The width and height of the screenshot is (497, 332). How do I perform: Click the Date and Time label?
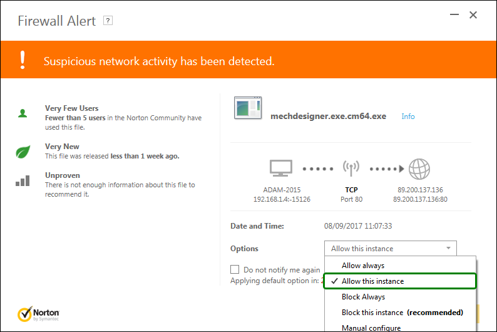[257, 226]
